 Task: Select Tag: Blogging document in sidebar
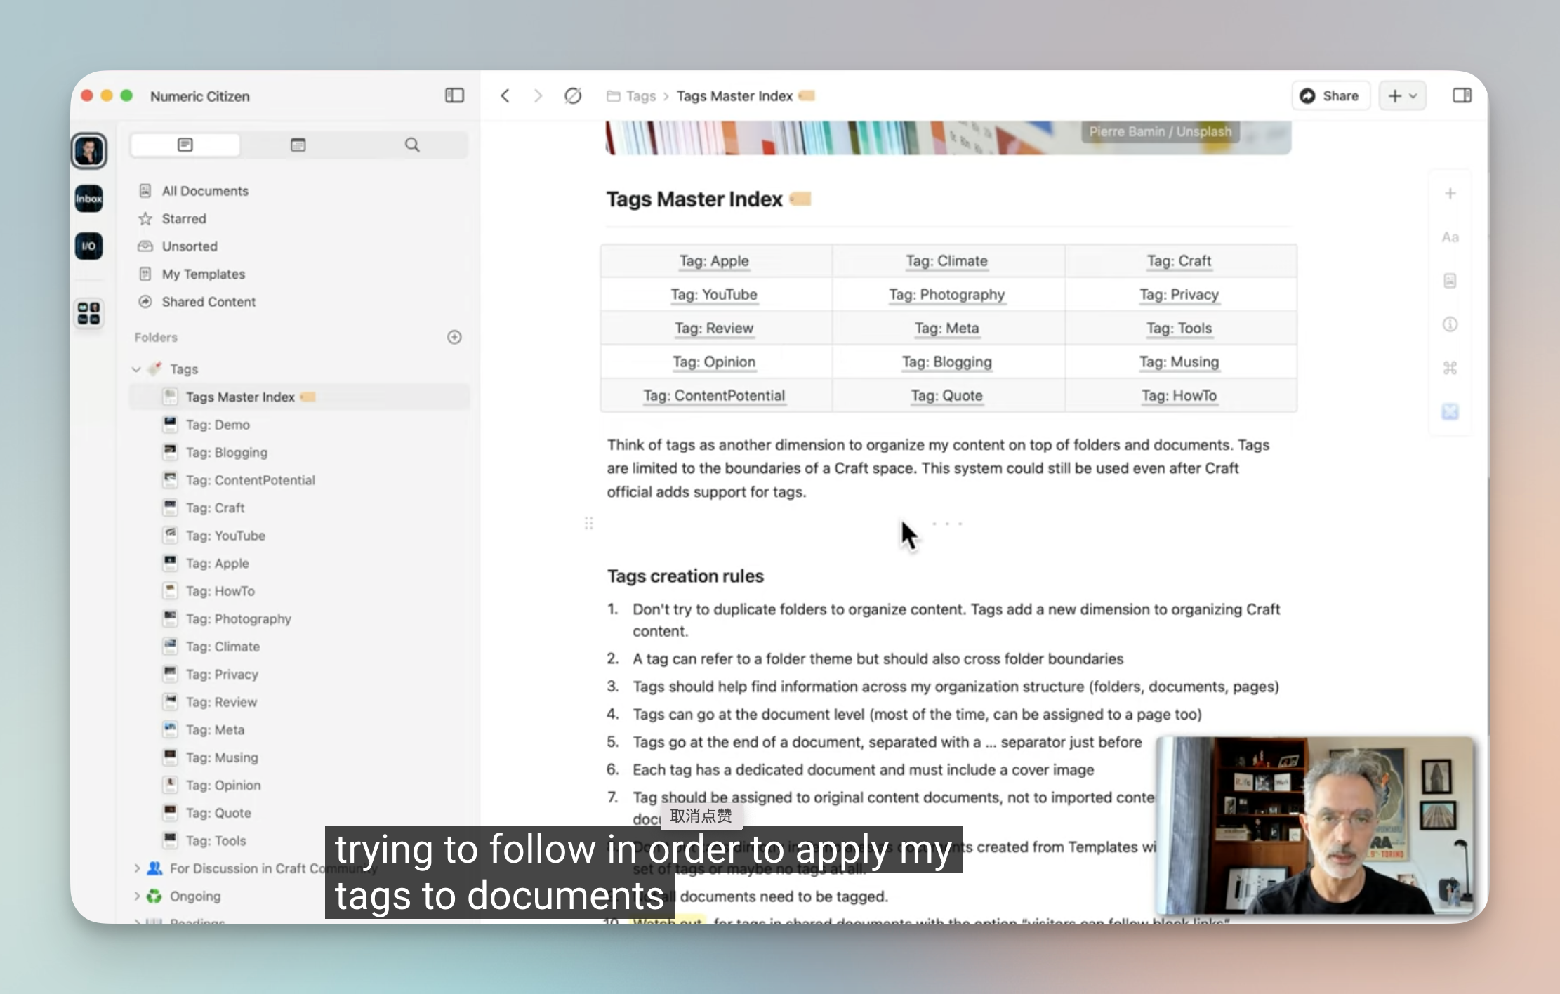coord(226,453)
